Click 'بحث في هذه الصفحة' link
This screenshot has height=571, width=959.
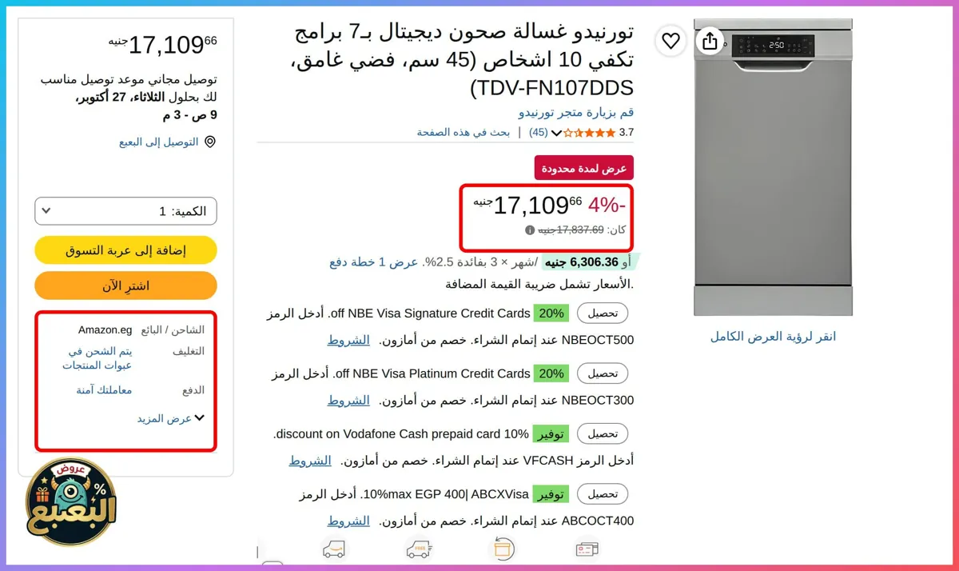tap(464, 133)
